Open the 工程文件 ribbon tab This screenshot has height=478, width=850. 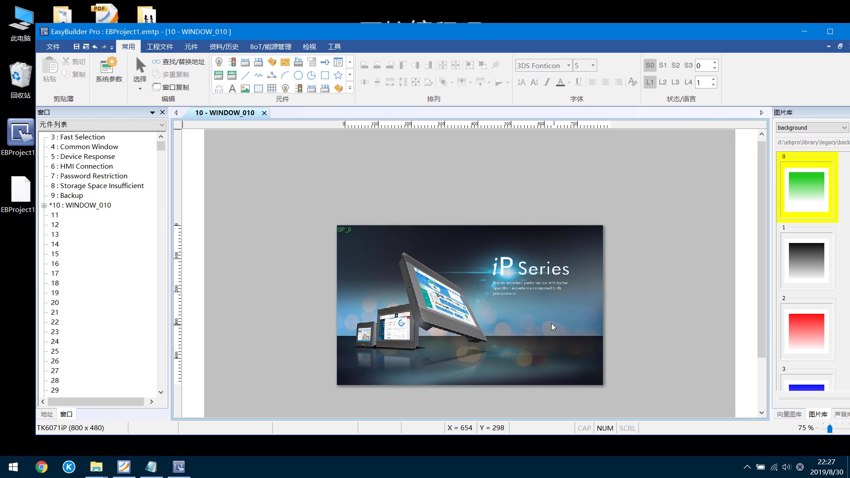click(x=160, y=46)
